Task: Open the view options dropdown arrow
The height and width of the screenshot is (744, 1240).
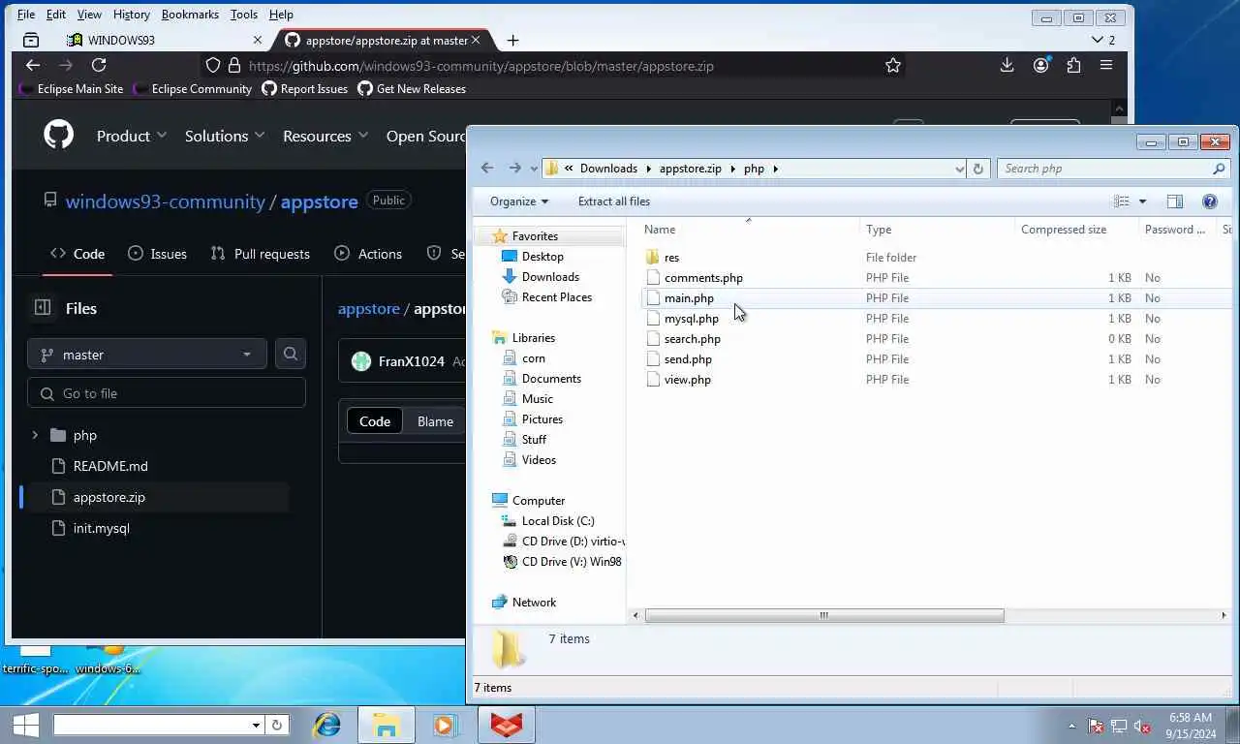Action: click(x=1143, y=201)
